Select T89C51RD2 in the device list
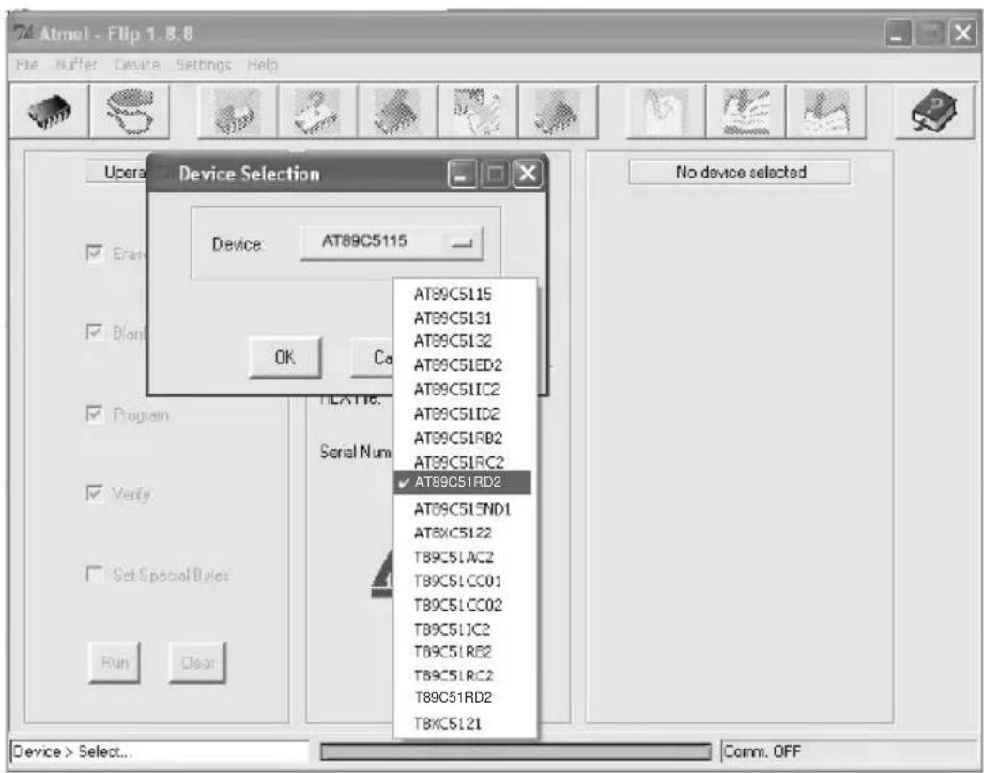984x773 pixels. (x=465, y=698)
